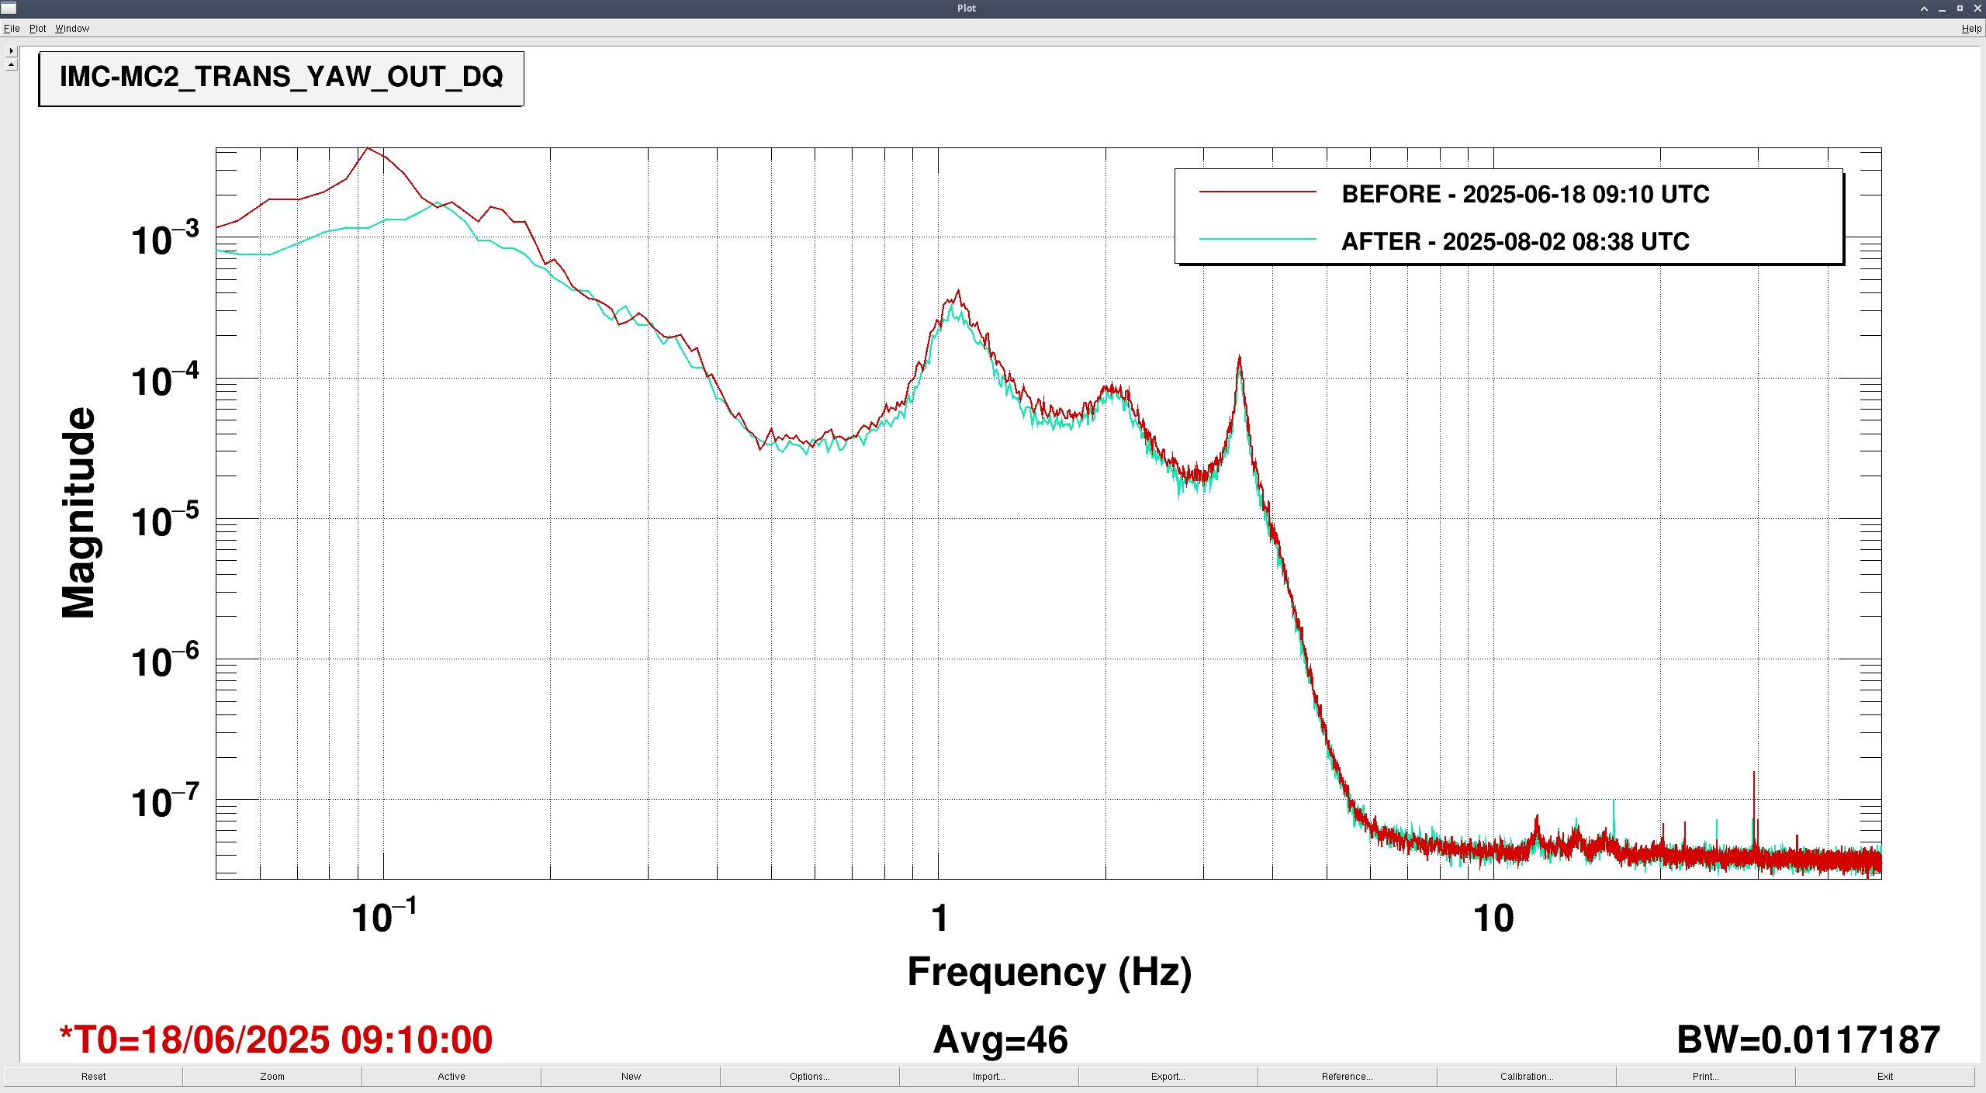Open the Calibration dialog
The image size is (1986, 1093).
coord(1527,1076)
